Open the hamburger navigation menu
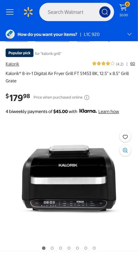The height and width of the screenshot is (256, 138). (10, 12)
